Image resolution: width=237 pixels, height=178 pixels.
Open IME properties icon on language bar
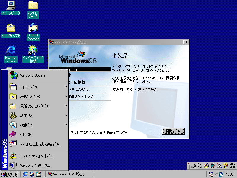coord(219,166)
